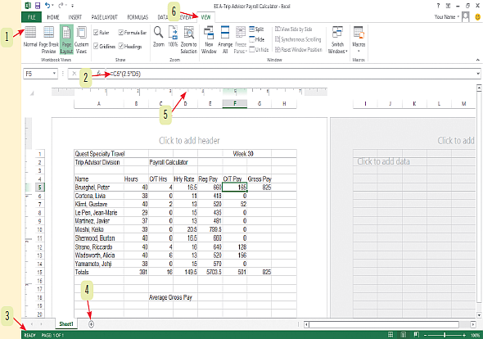Open the HOME tab
The height and width of the screenshot is (339, 483).
pyautogui.click(x=53, y=17)
